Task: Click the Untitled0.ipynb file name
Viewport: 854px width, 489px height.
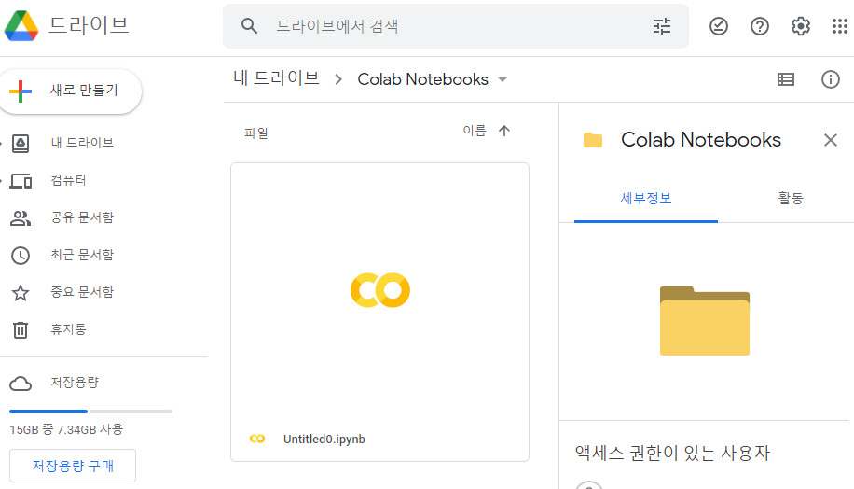Action: (x=324, y=439)
